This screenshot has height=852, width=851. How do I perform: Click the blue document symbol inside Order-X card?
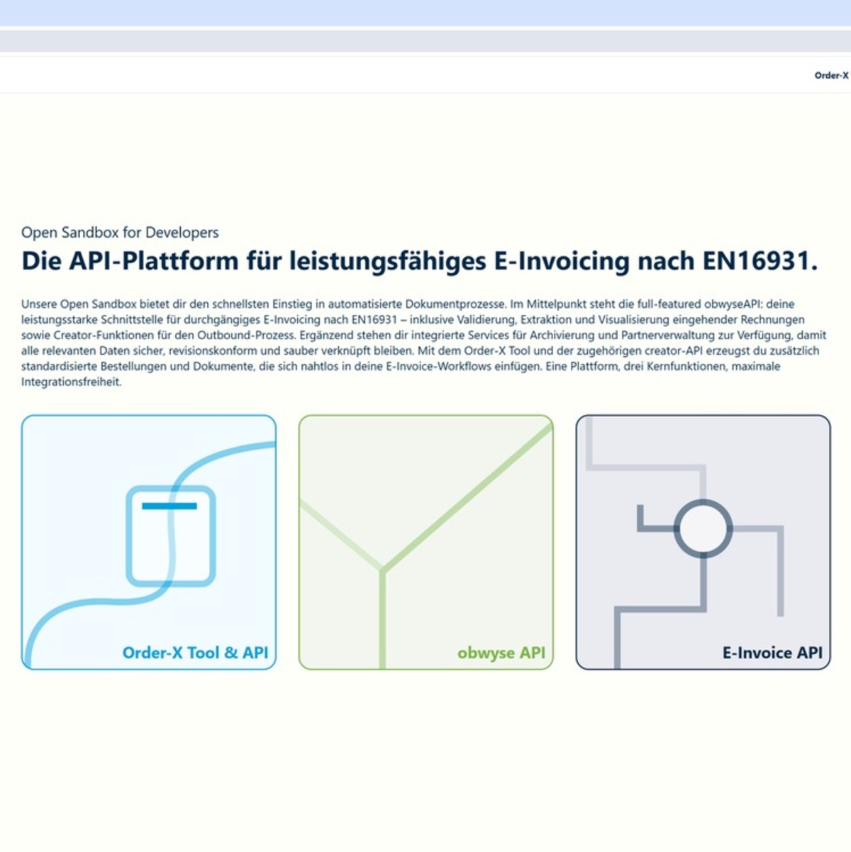pos(168,506)
